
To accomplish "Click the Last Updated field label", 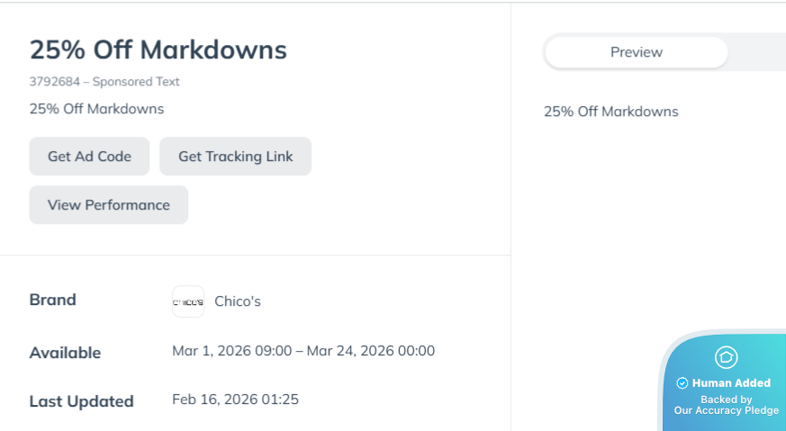I will 81,401.
